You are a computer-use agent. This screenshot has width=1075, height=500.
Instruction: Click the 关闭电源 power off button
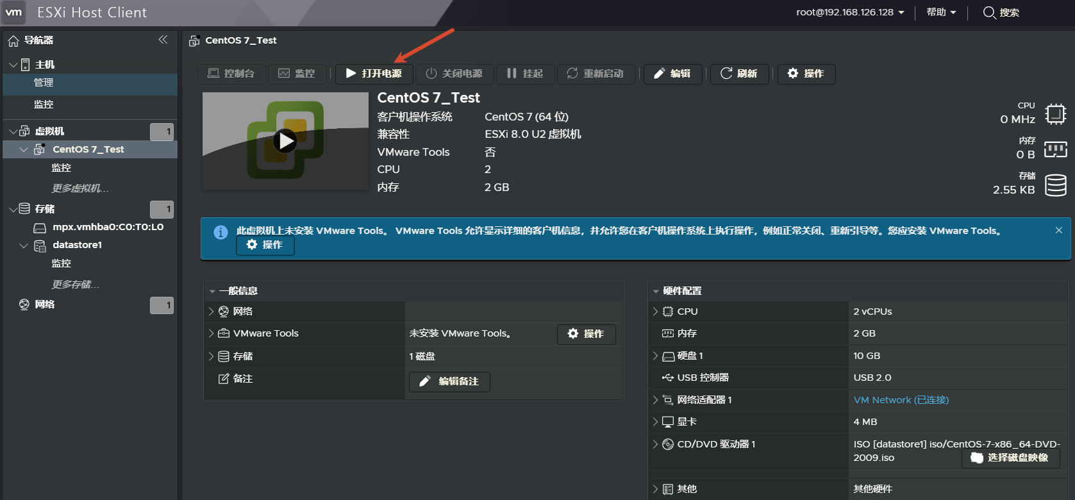454,74
